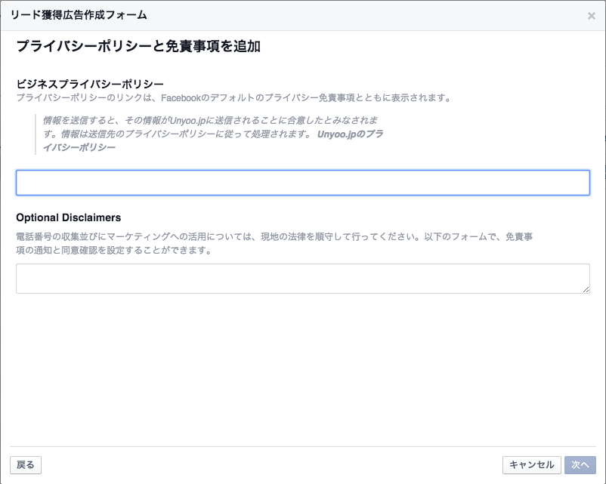Close the リード獲得広告作成フォーム dialog with X

tap(591, 16)
